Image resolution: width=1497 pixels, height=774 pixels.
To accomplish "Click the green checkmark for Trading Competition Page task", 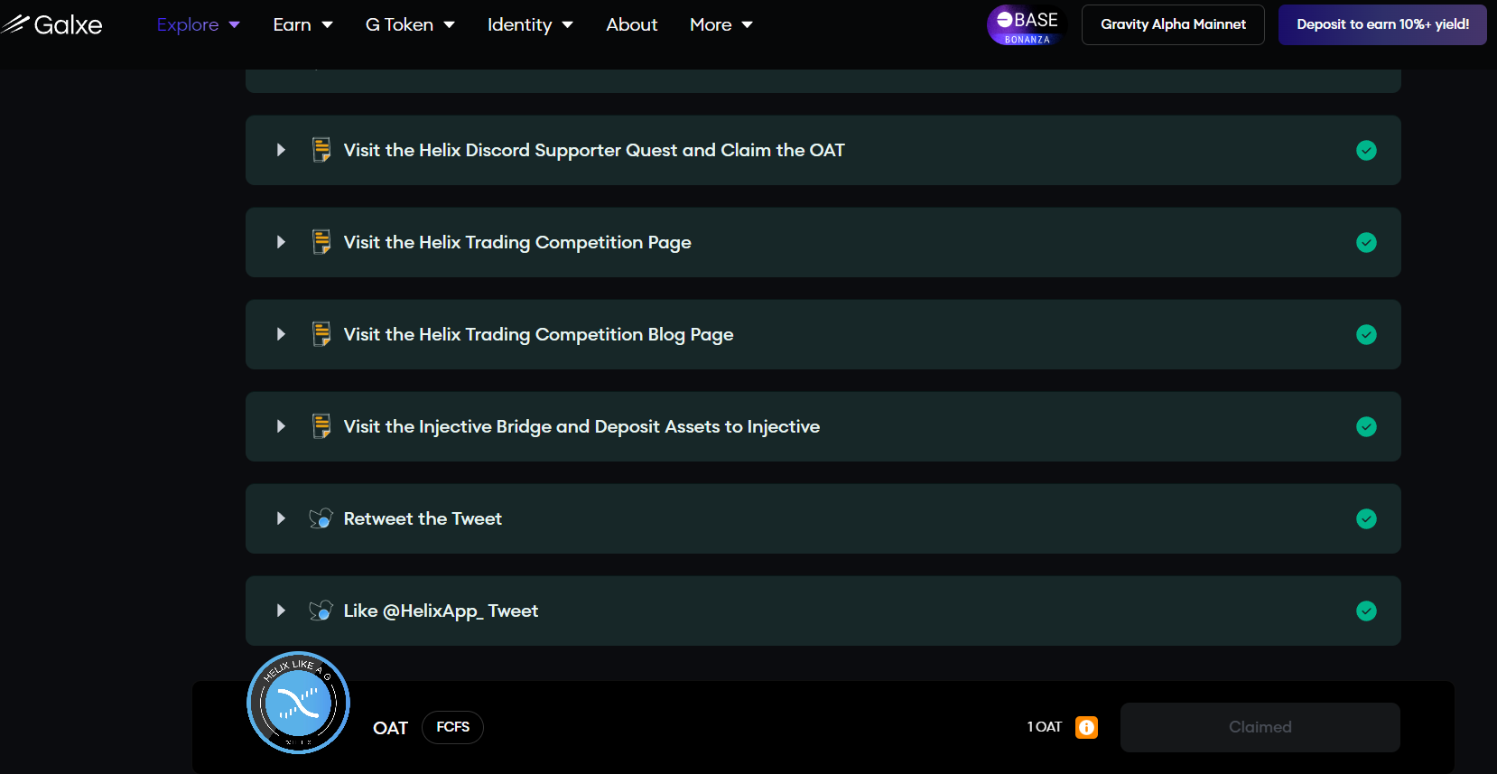I will (x=1366, y=242).
